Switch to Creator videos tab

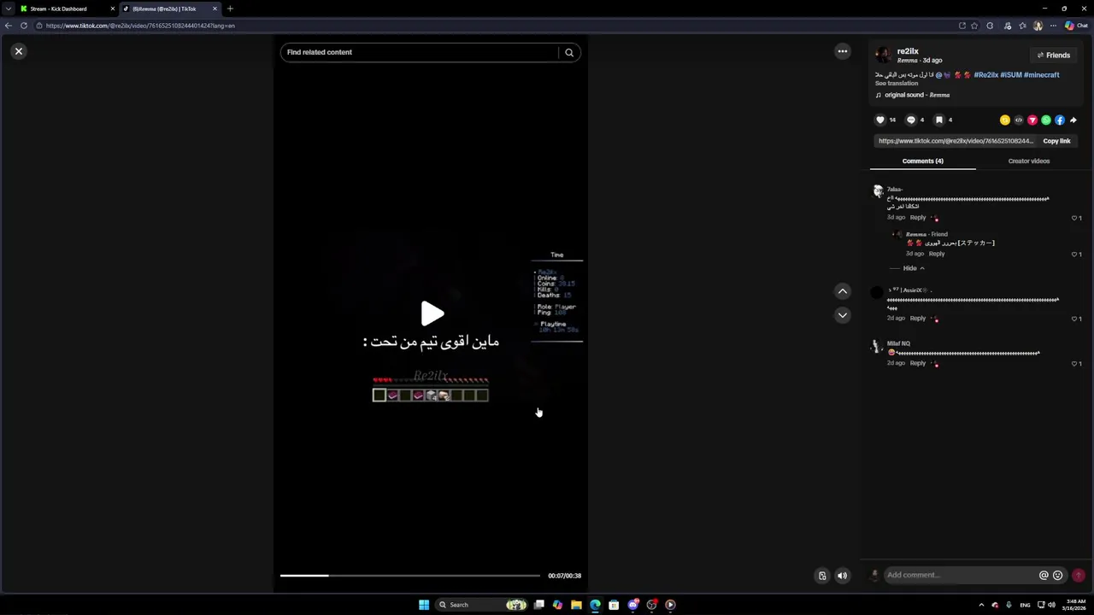click(x=1028, y=161)
